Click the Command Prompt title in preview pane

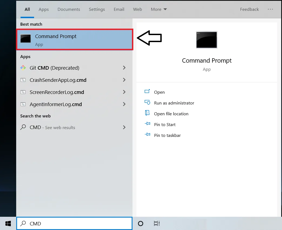click(x=207, y=60)
